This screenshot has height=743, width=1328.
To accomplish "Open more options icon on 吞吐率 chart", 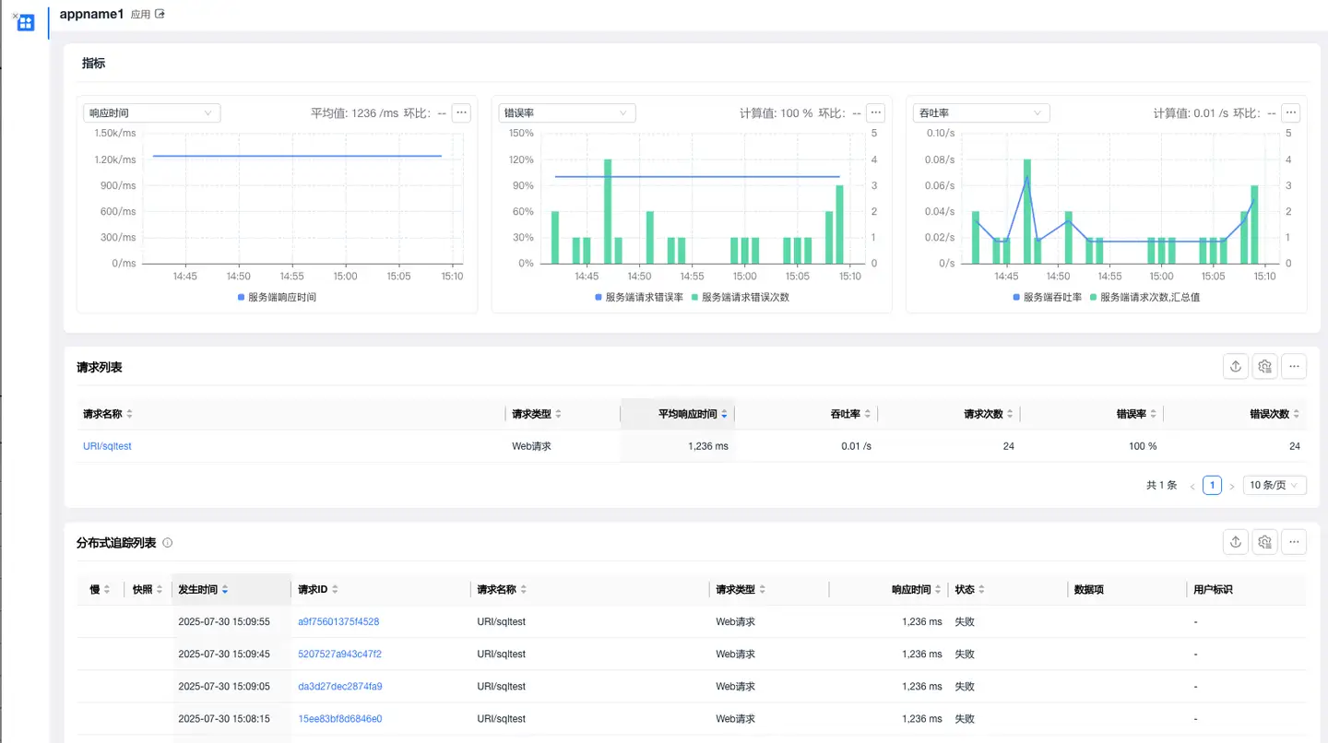I will click(x=1290, y=112).
